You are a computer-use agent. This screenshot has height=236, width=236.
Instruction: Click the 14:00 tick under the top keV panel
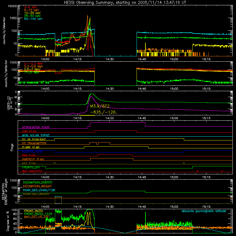point(45,59)
